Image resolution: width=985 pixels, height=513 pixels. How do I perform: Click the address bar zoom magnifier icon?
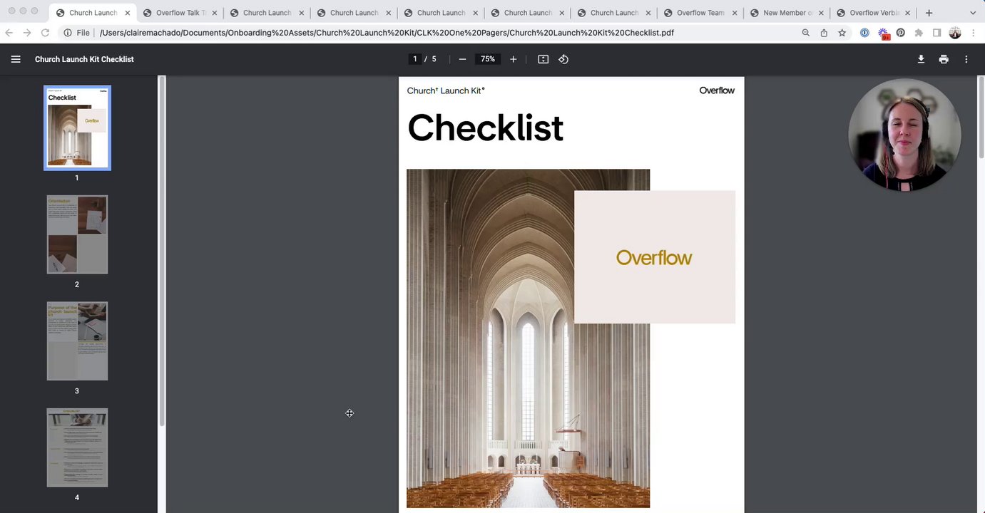(x=805, y=33)
